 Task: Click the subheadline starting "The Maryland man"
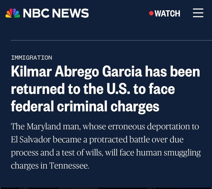tap(106, 146)
